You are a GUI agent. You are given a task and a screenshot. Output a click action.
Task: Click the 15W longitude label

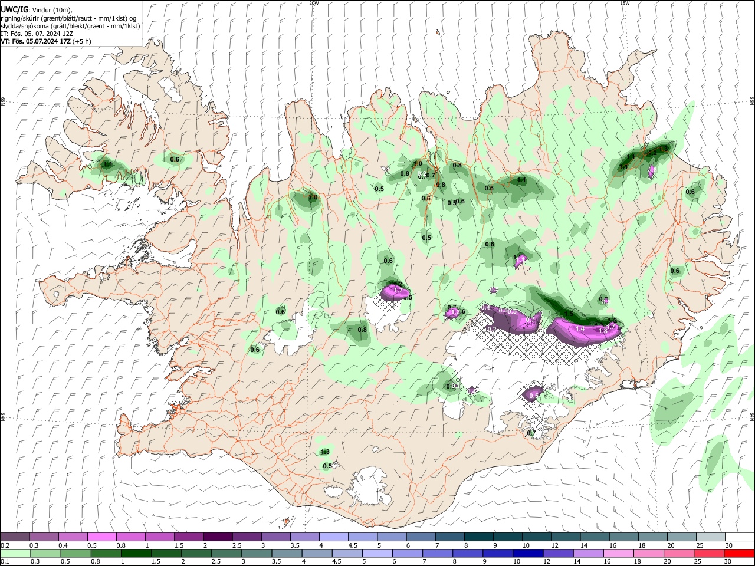click(625, 3)
